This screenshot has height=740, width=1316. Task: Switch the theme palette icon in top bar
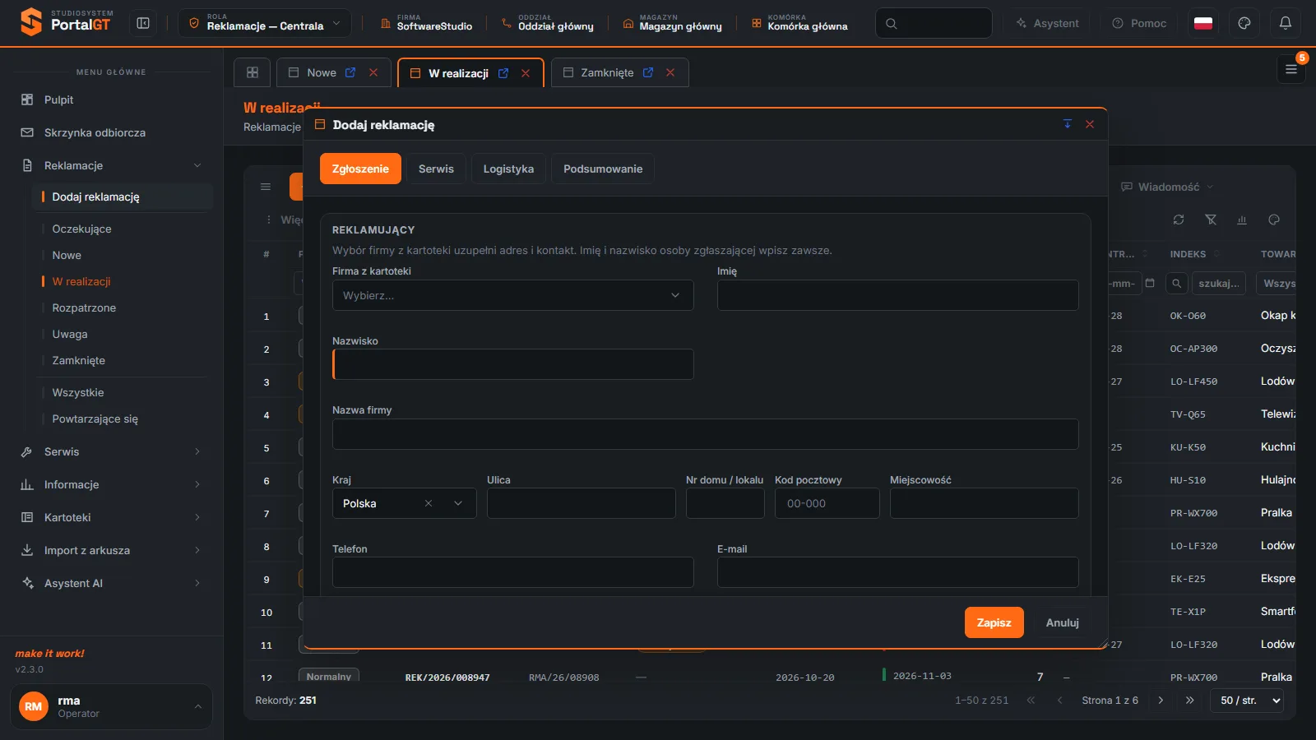[1244, 23]
